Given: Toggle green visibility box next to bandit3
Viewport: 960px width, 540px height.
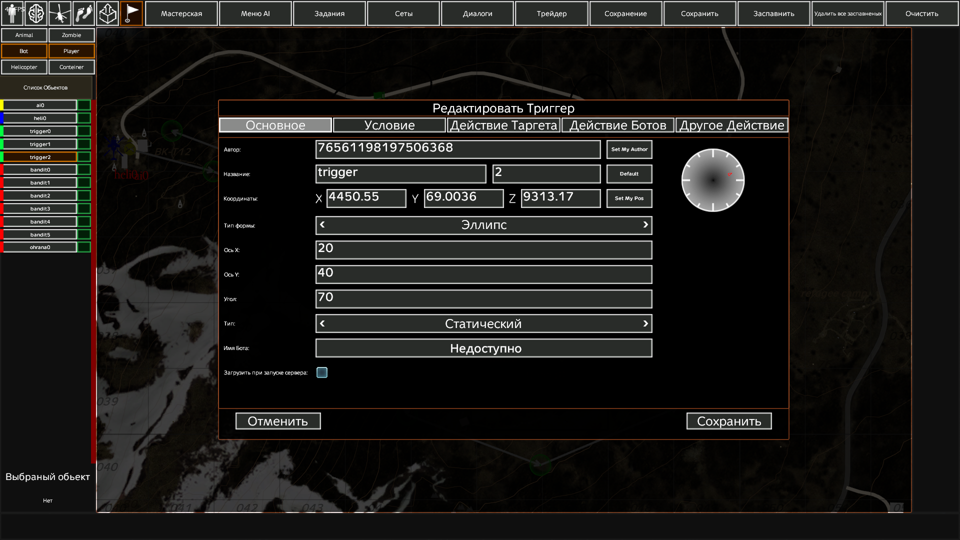Looking at the screenshot, I should tap(84, 208).
